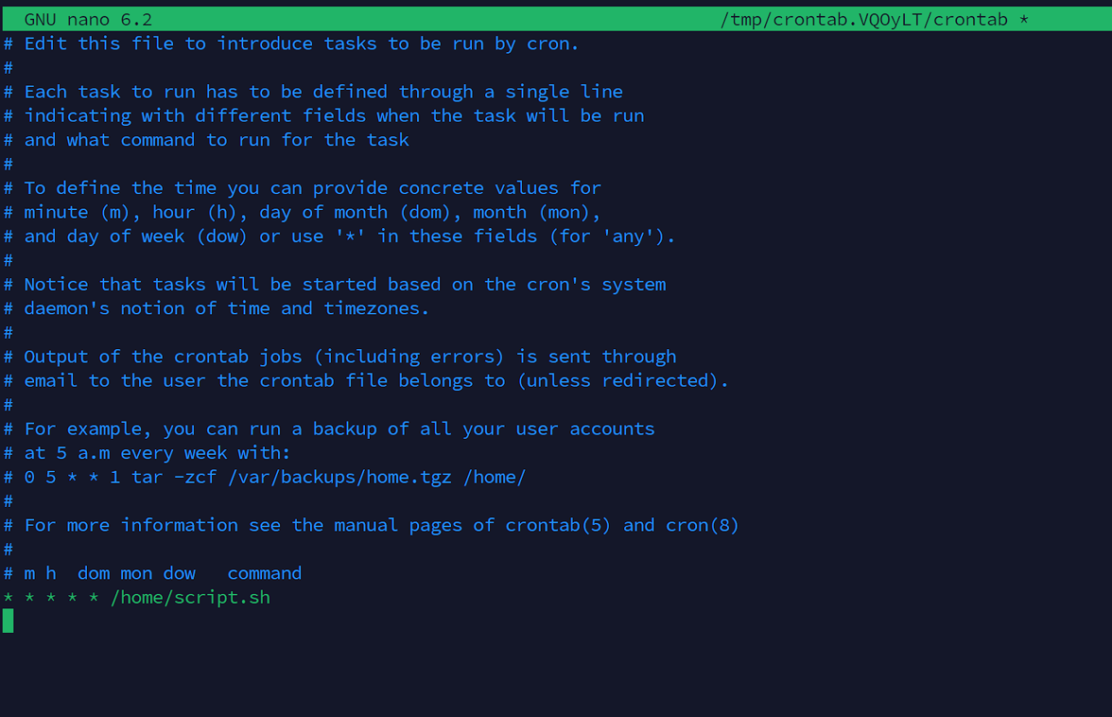
Task: Click the 'dow' column header in comment
Action: click(x=179, y=574)
